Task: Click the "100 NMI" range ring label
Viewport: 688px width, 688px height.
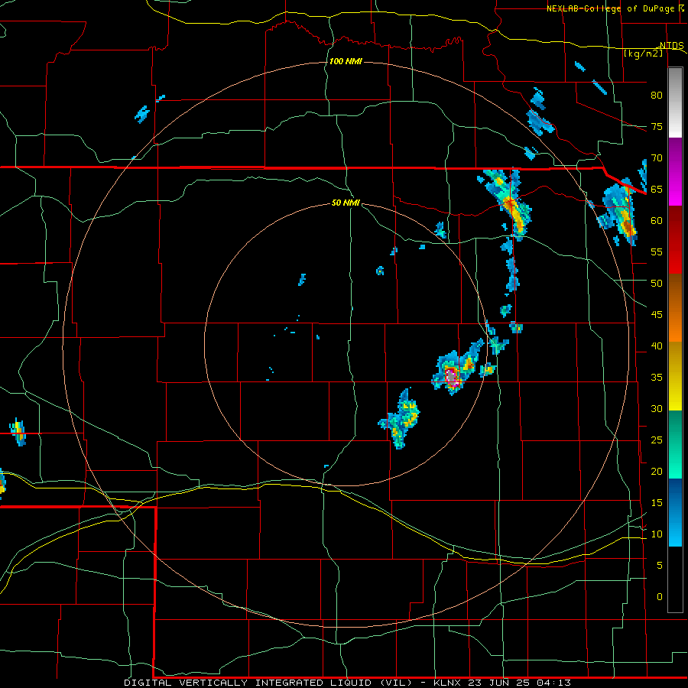Action: (346, 61)
